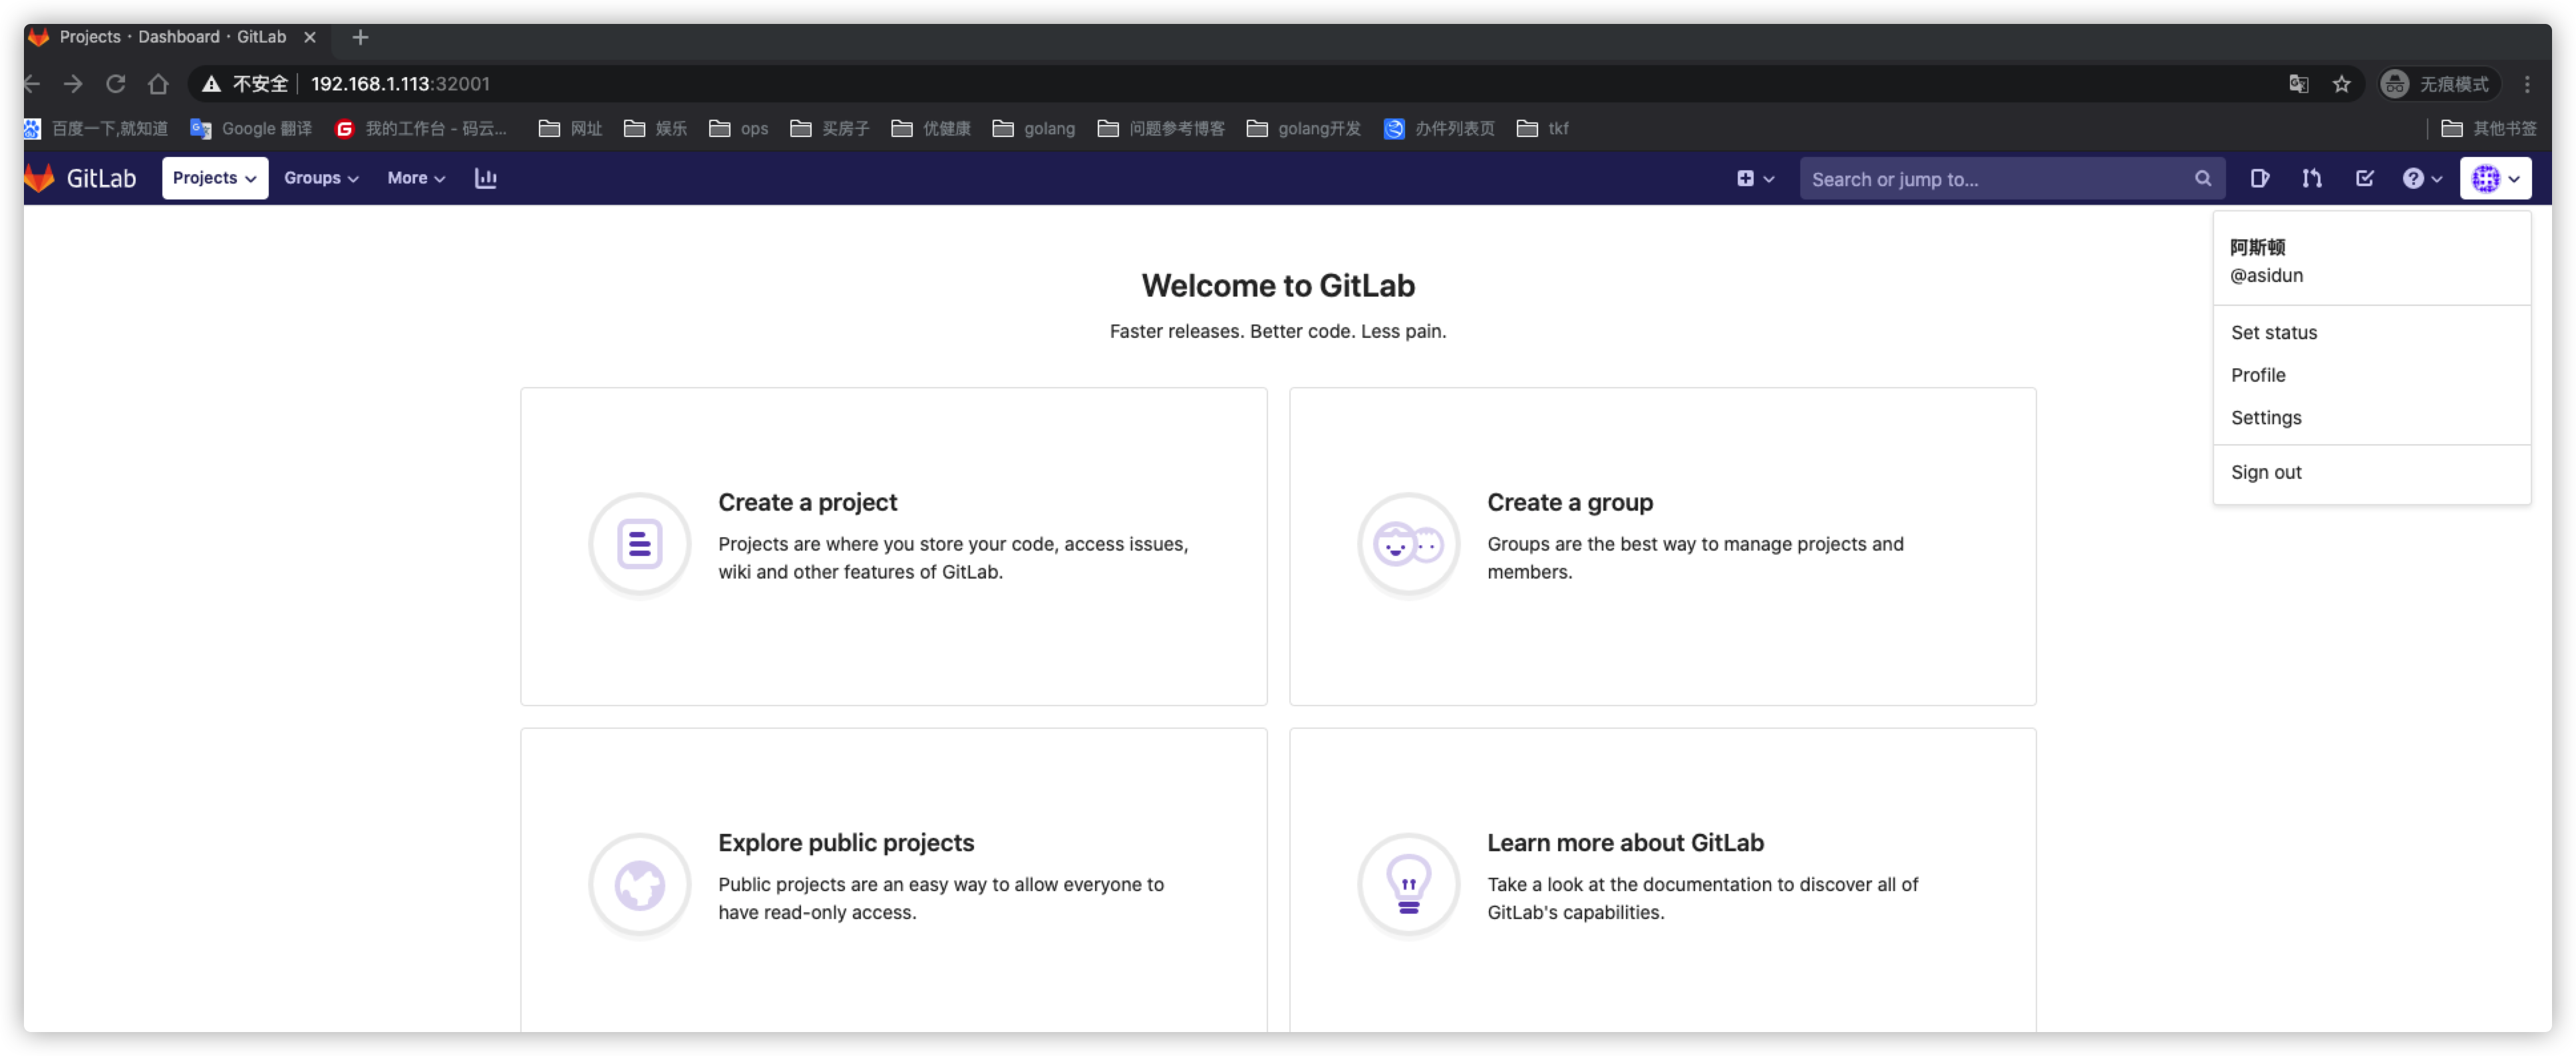Focus the Search or jump to field
2576x1056 pixels.
pyautogui.click(x=1990, y=179)
